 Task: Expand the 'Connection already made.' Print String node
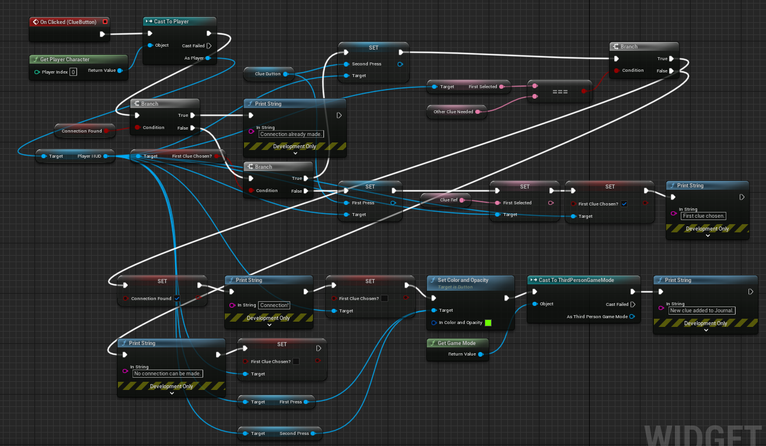(295, 154)
